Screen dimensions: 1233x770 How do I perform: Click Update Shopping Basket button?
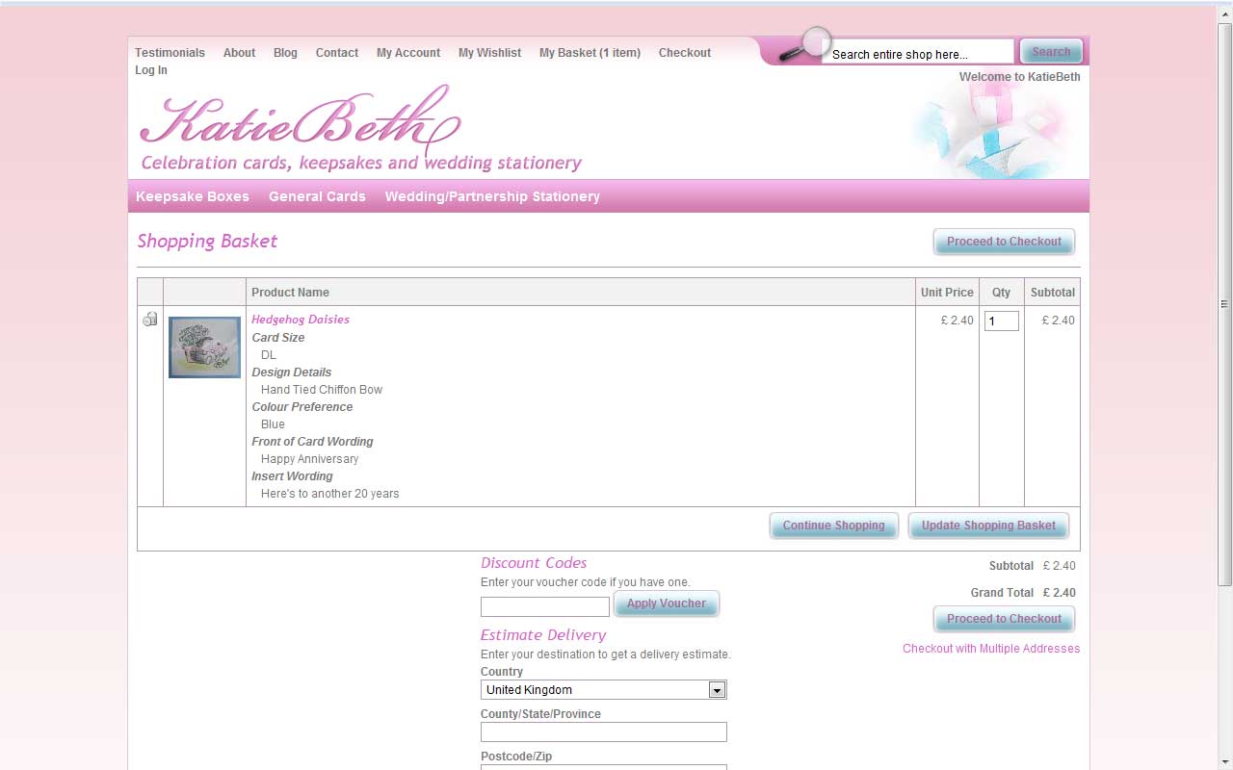988,526
